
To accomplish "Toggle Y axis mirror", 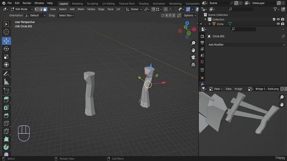I will tap(170, 16).
